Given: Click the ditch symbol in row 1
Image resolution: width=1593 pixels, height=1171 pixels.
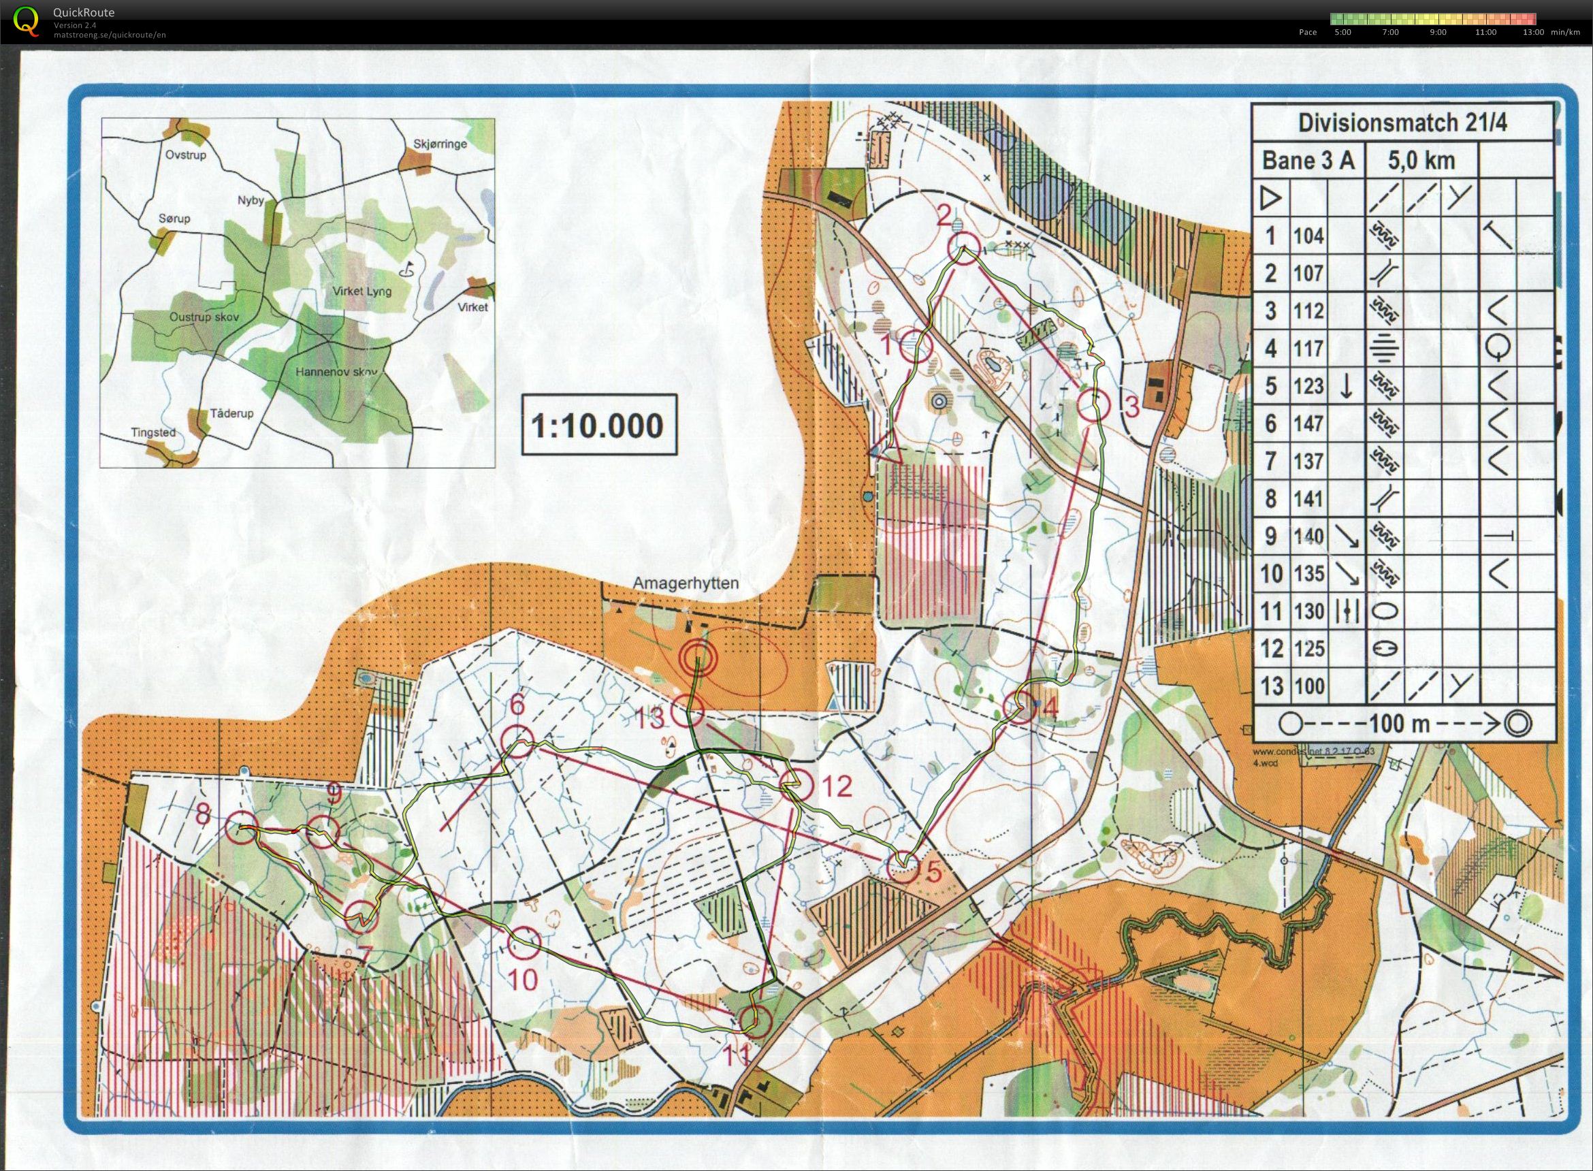Looking at the screenshot, I should click(1384, 236).
